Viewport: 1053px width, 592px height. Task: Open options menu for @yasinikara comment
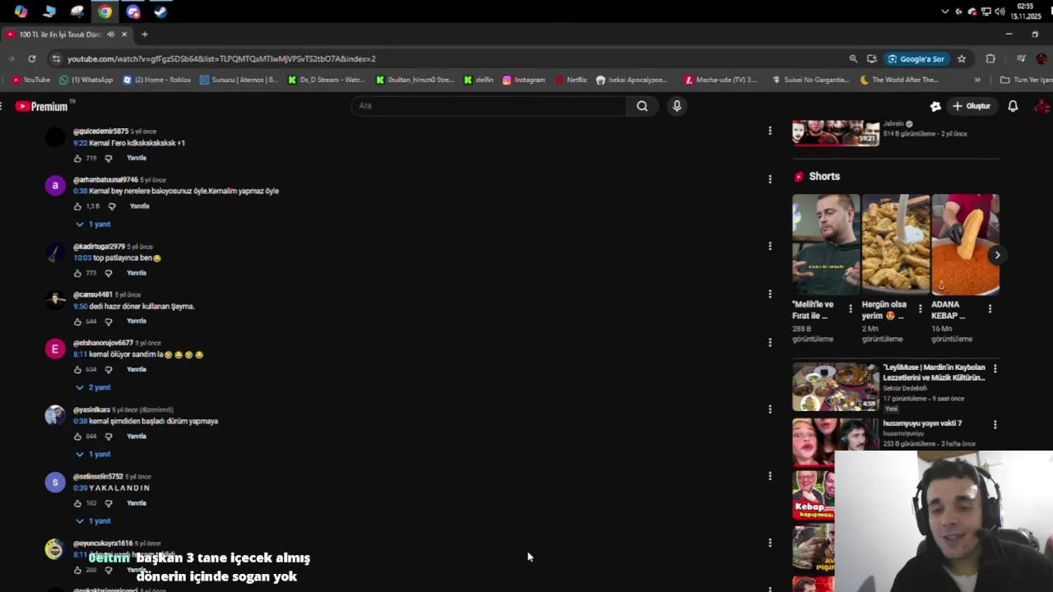770,409
